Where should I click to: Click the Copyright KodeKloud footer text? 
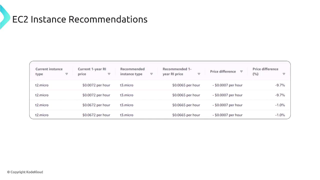pos(25,172)
